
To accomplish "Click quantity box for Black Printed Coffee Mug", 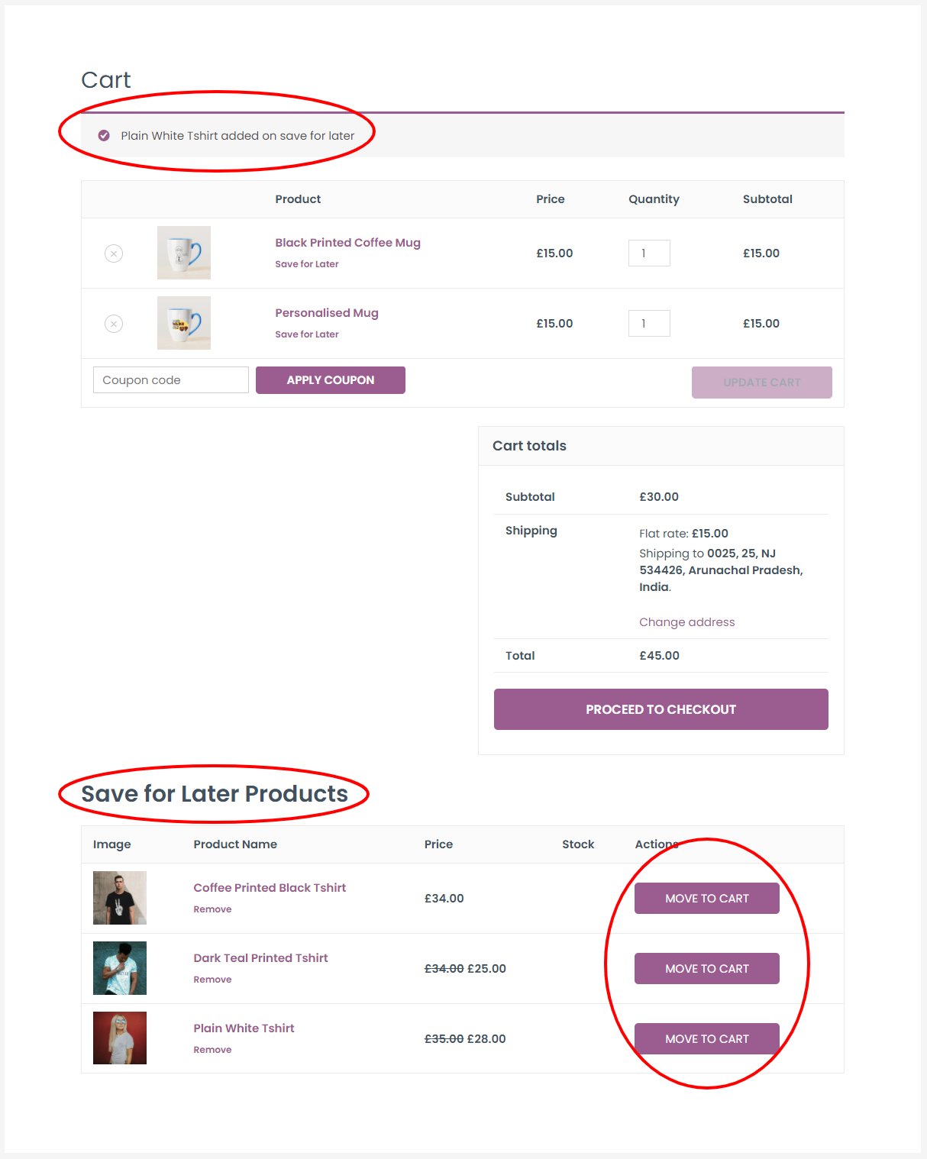I will 649,253.
